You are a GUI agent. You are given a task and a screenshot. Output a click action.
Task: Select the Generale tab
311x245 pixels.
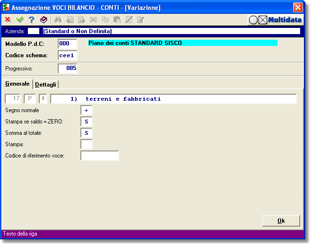pyautogui.click(x=17, y=84)
